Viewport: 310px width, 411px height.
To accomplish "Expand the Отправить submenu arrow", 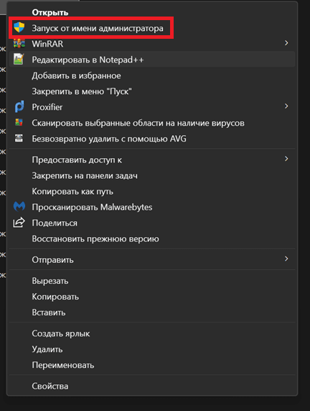I will click(x=286, y=259).
